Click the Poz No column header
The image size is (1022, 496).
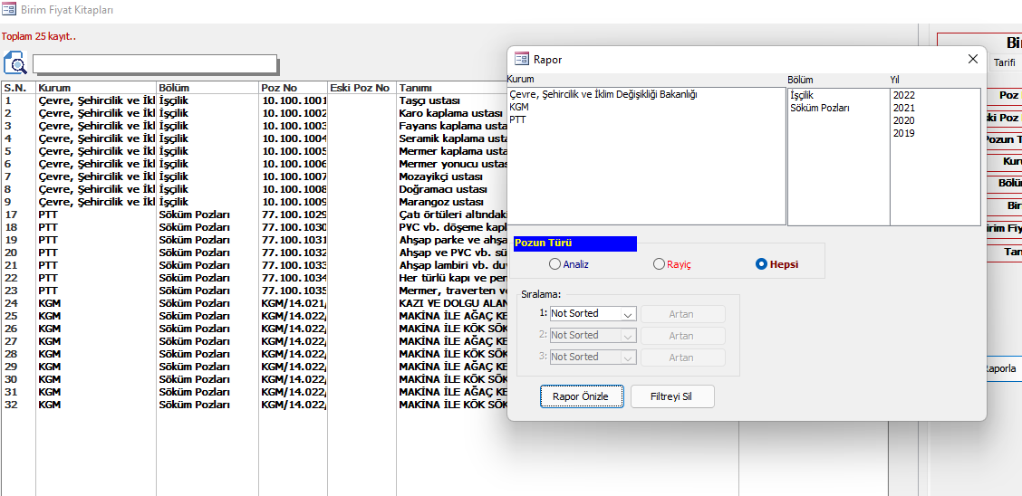tap(294, 88)
